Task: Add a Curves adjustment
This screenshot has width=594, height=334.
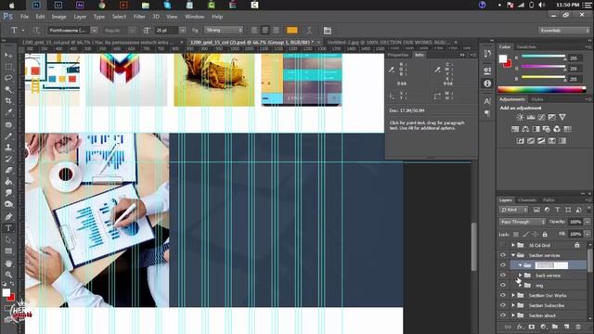Action: 541,117
